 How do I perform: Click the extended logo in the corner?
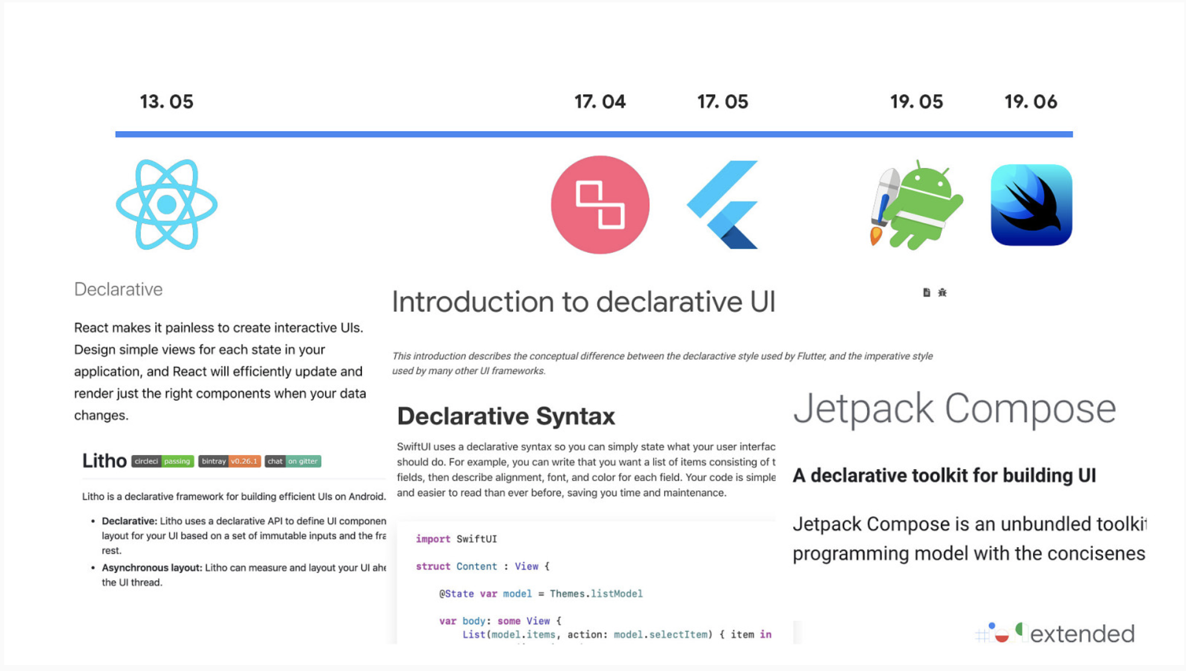1056,633
